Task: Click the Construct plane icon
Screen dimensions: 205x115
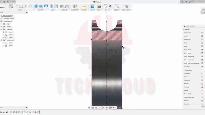Action: (x=75, y=6)
